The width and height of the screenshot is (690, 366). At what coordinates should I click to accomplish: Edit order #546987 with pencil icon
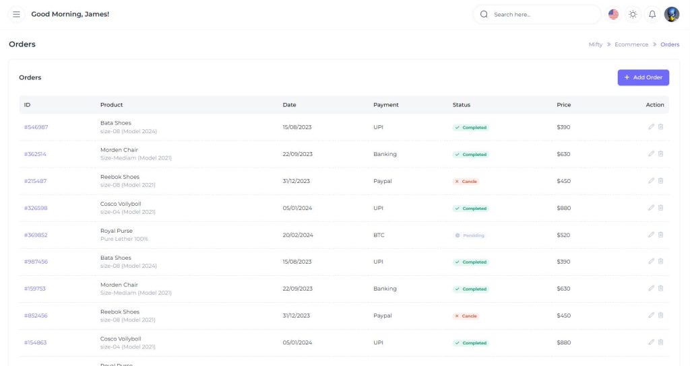click(x=651, y=127)
